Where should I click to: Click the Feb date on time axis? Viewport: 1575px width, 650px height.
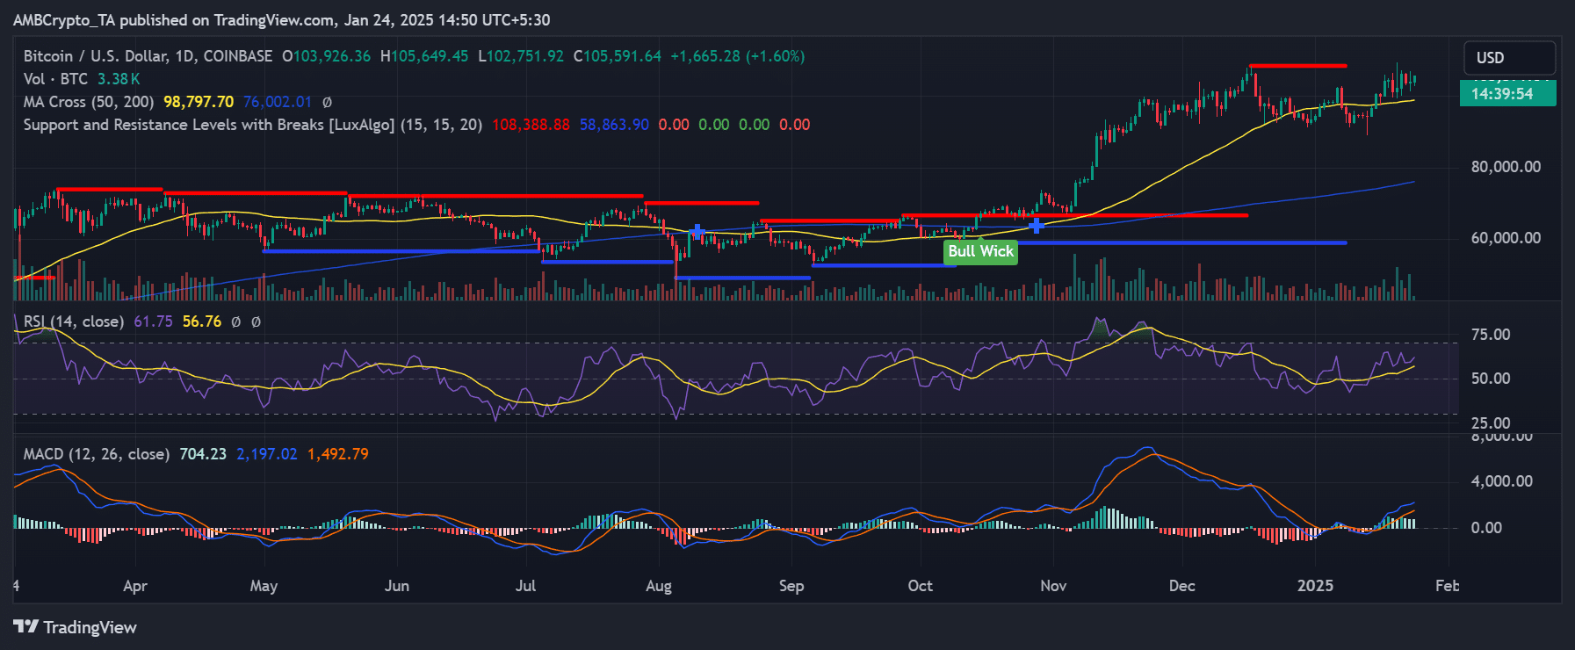(1447, 586)
